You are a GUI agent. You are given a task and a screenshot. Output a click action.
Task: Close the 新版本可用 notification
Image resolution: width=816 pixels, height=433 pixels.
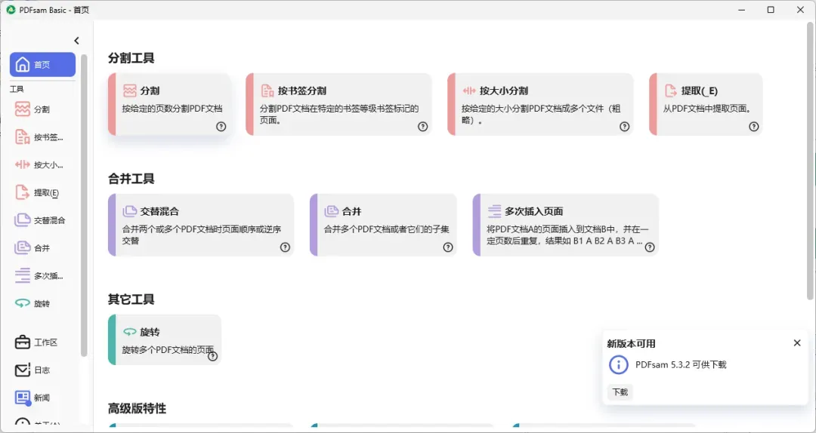(x=797, y=343)
